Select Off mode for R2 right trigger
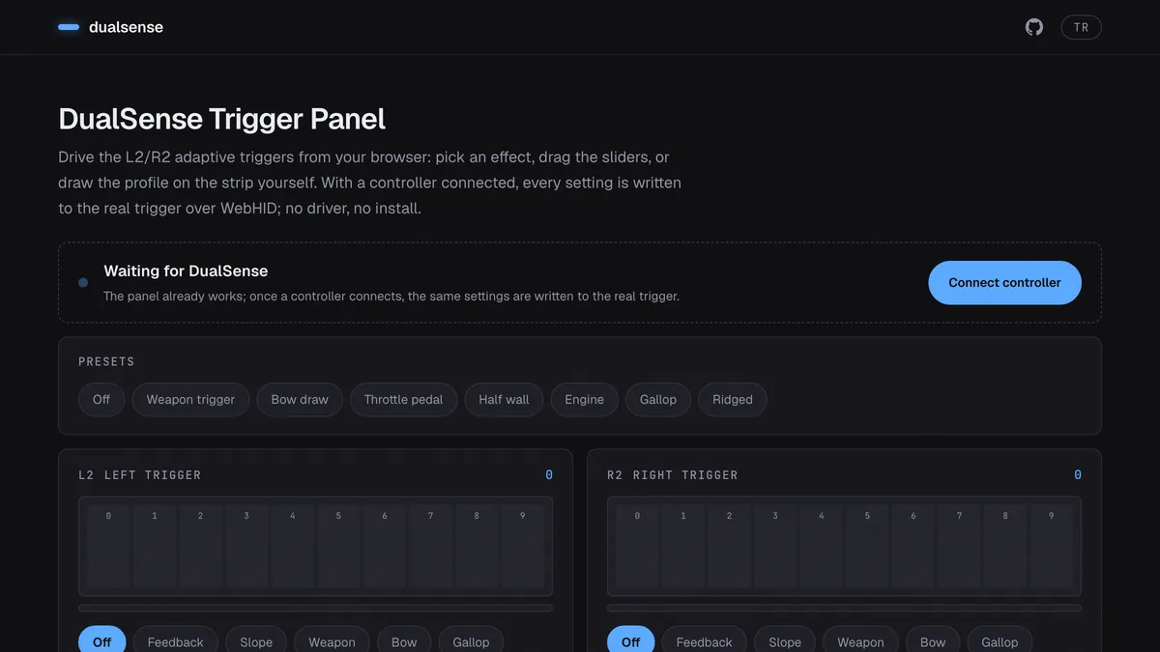The image size is (1160, 652). click(x=630, y=640)
